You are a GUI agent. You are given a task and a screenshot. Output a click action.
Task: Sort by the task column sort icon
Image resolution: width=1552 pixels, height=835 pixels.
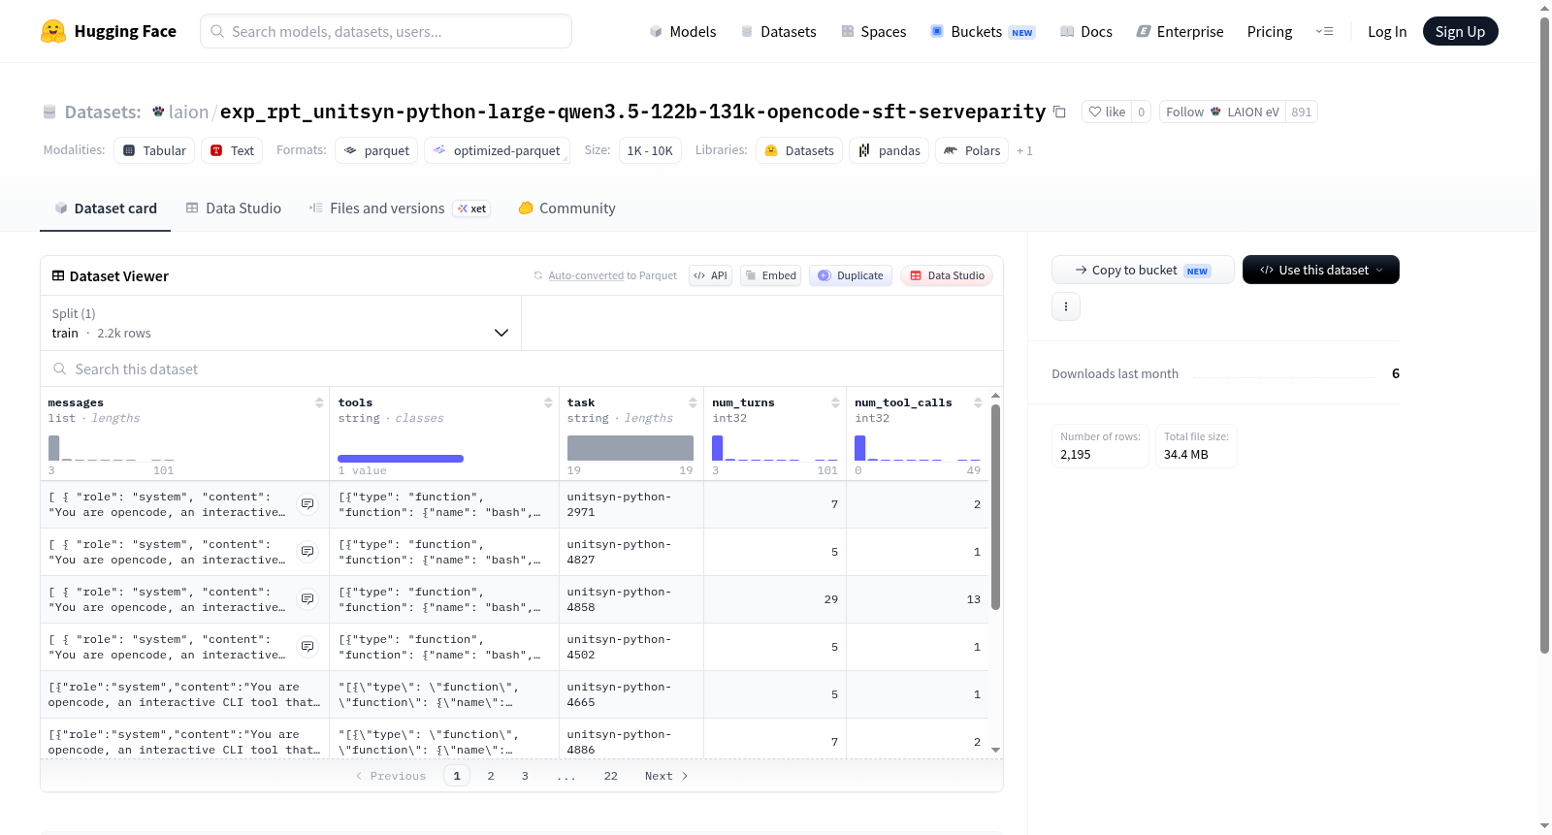tap(693, 402)
